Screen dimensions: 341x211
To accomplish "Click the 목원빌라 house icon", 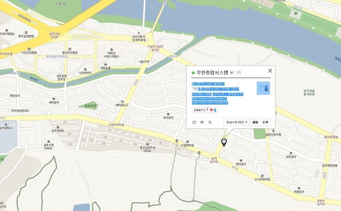I will [299, 188].
